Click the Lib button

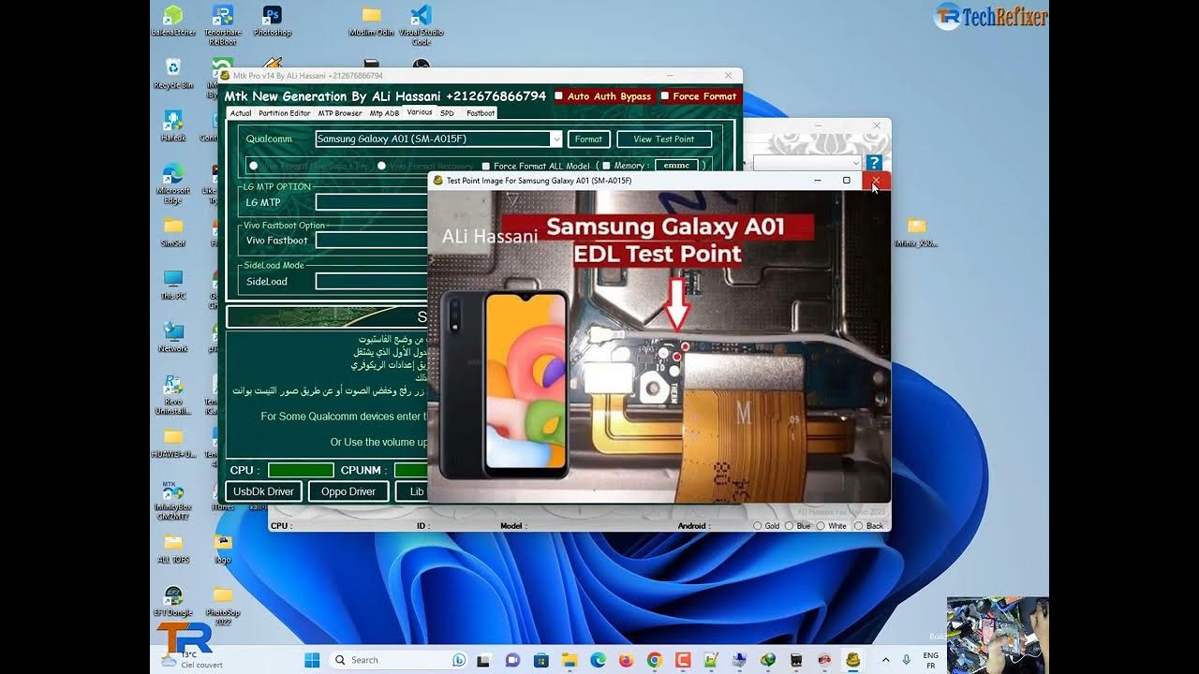412,491
